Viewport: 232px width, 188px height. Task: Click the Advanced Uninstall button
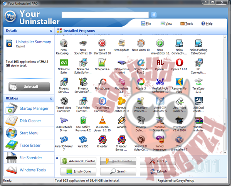coord(78,161)
